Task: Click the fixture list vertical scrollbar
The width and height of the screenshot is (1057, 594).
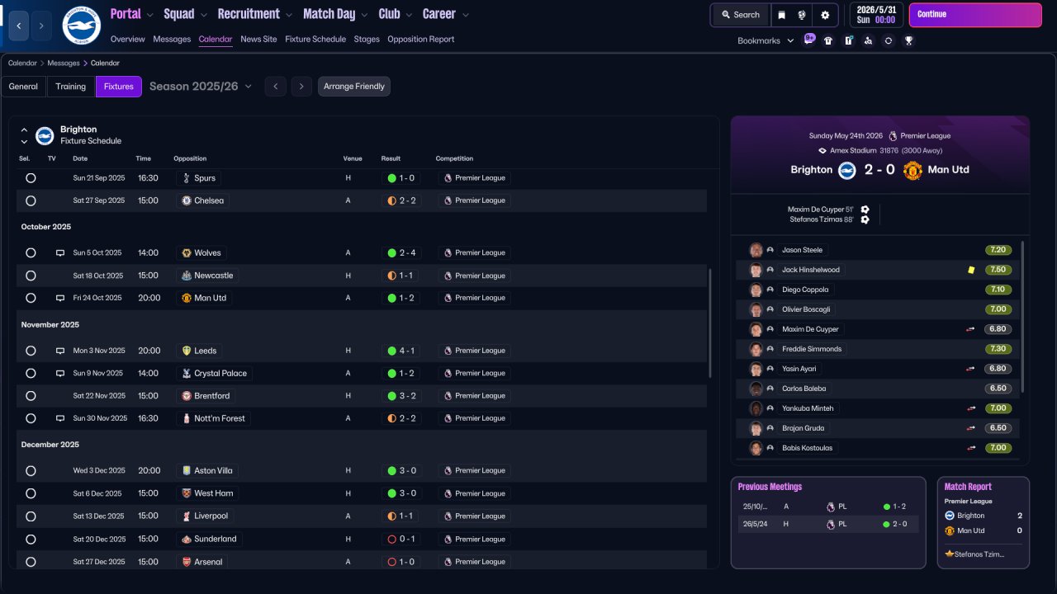Action: coord(709,323)
